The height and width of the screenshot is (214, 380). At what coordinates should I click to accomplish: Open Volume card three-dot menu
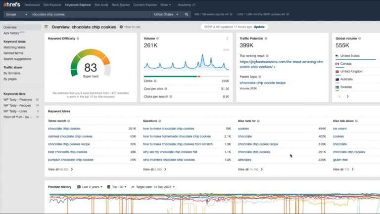(227, 39)
